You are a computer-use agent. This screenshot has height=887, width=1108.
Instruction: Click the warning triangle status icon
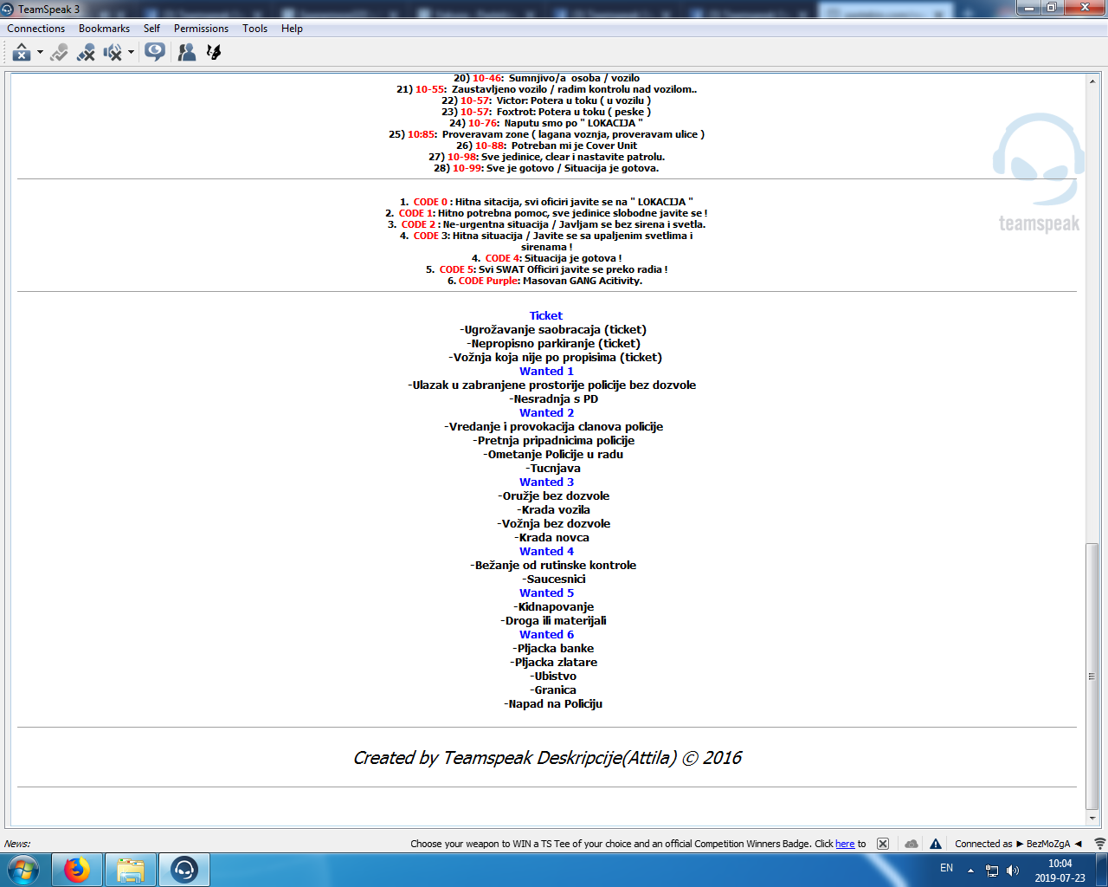click(936, 844)
